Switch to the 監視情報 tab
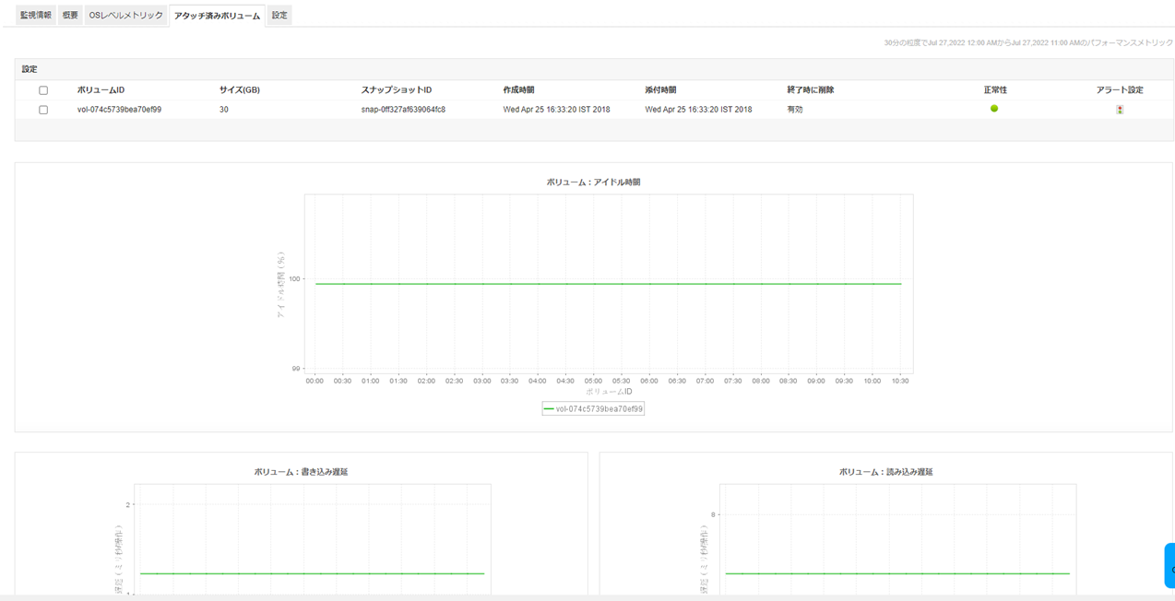This screenshot has width=1175, height=601. click(36, 16)
